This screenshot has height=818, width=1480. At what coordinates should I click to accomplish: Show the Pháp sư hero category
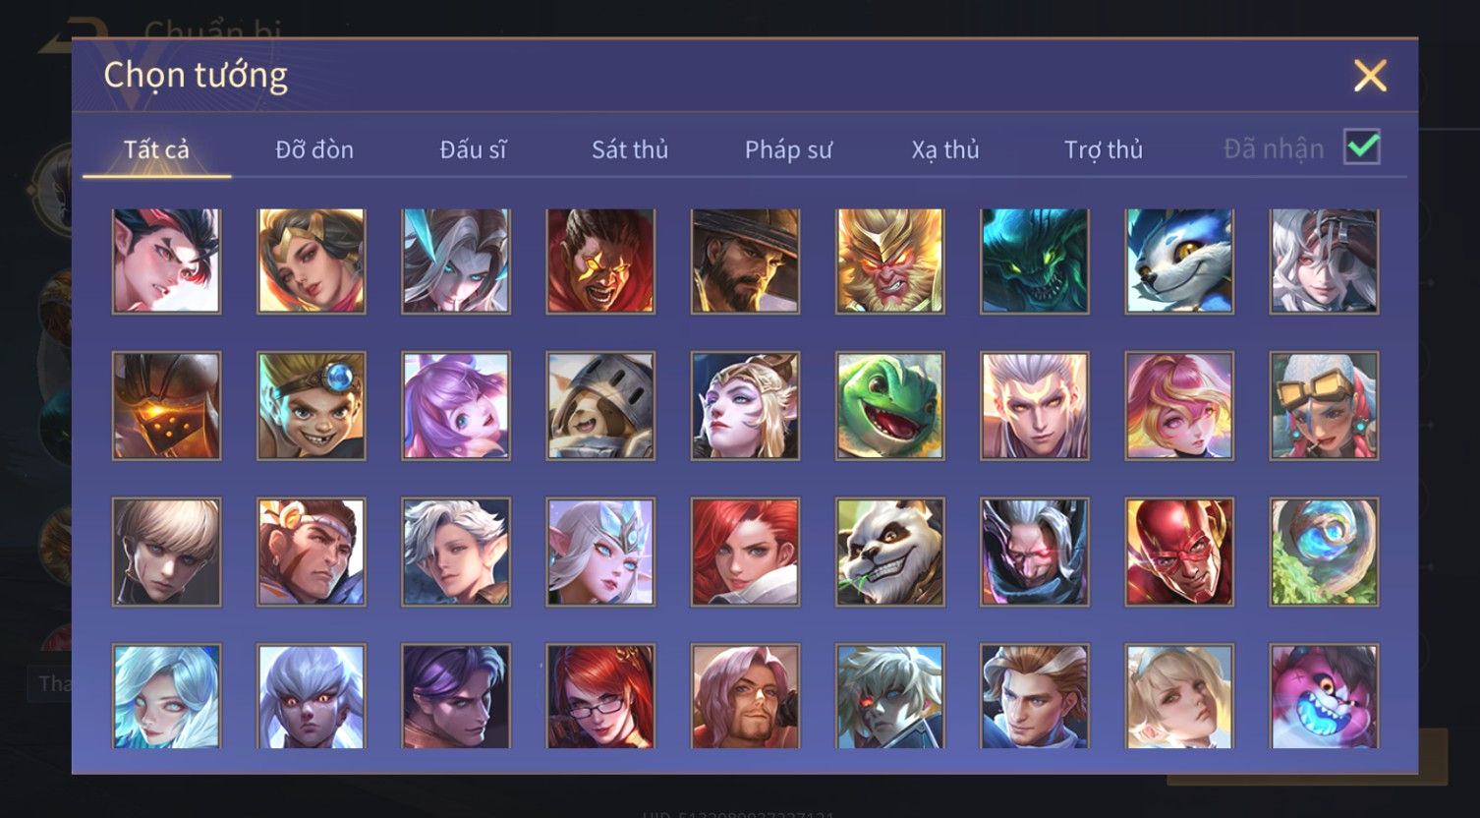click(x=788, y=149)
